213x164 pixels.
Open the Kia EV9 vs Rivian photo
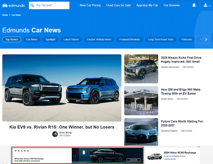point(62,88)
